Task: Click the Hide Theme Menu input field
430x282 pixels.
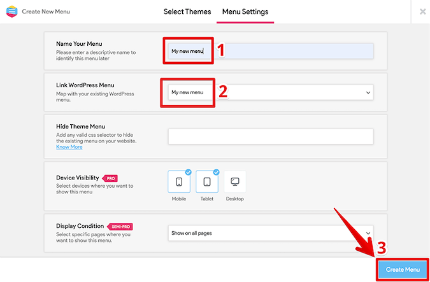Action: 271,136
